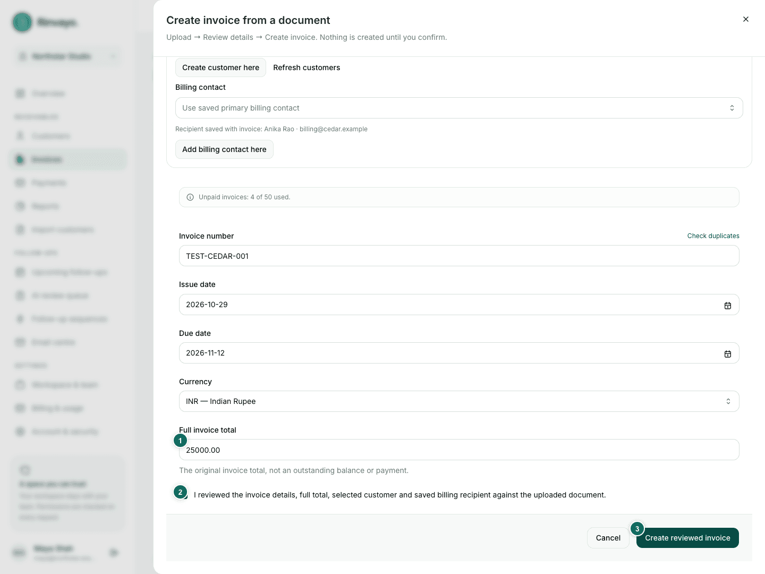Click the Issue date field value
Screen dimensions: 765x574
207,305
